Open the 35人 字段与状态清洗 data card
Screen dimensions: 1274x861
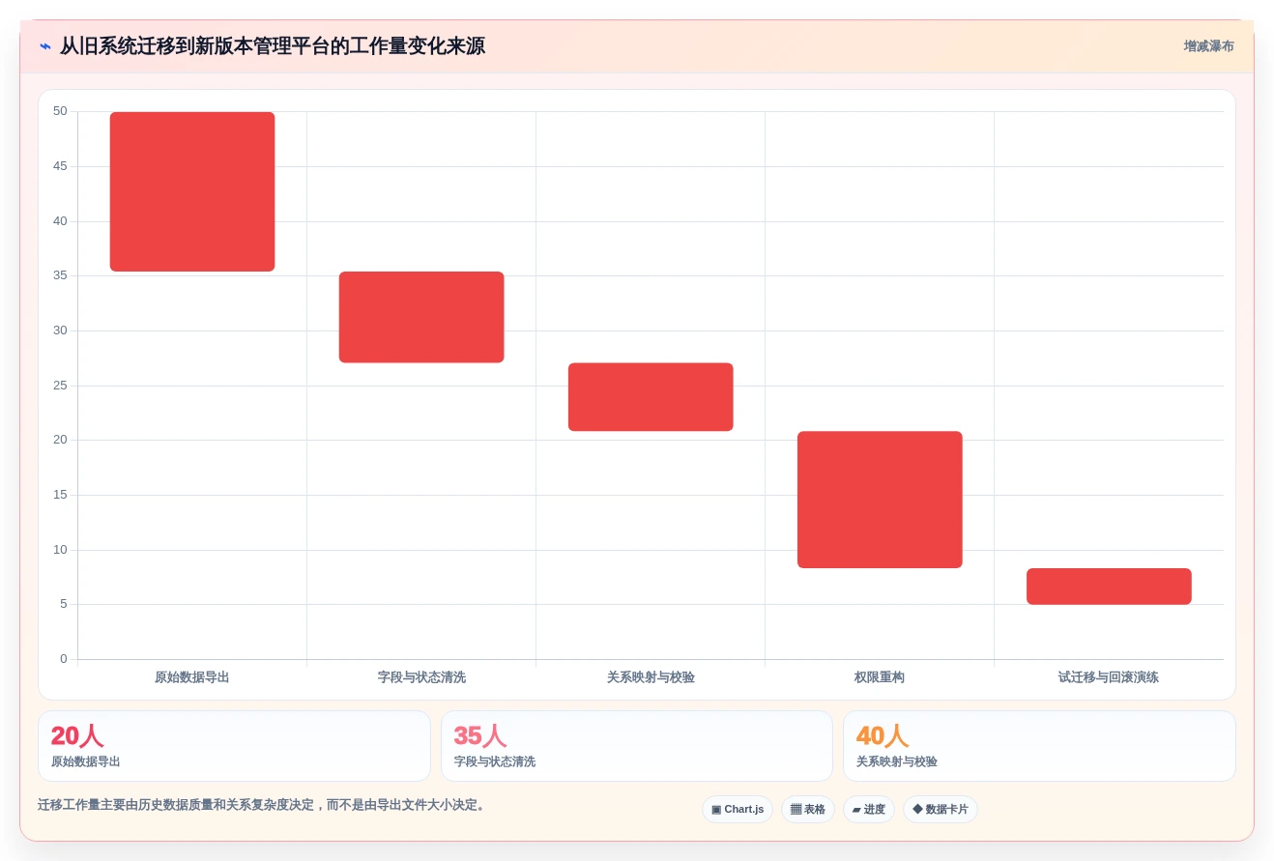[x=637, y=746]
